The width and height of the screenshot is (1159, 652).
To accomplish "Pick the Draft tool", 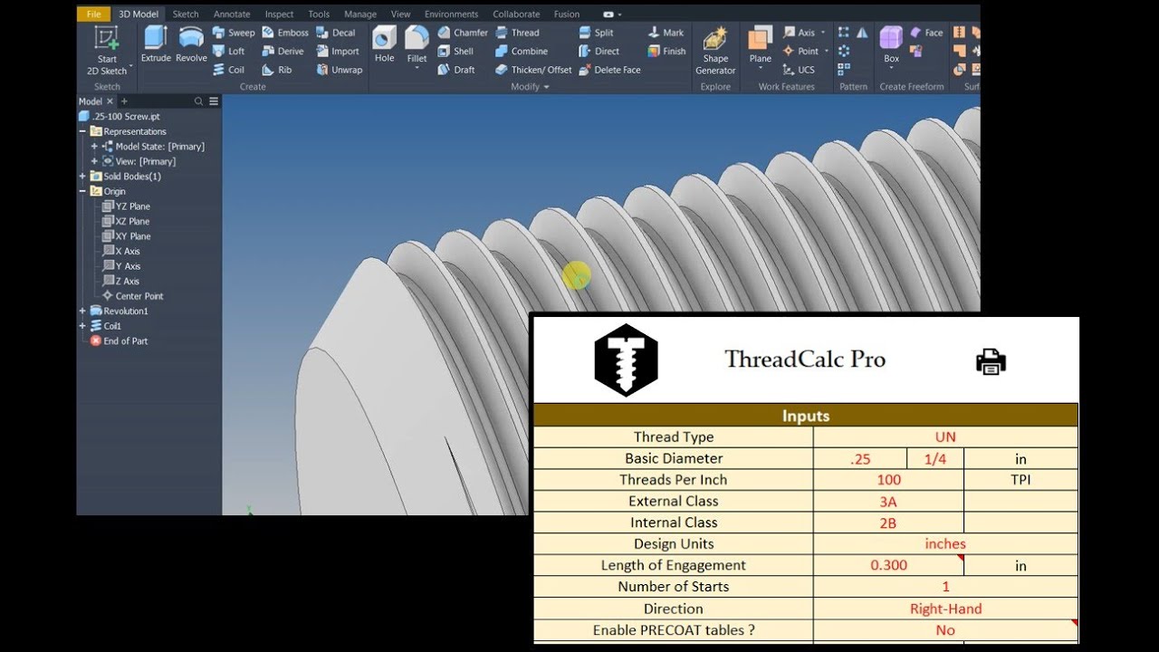I will [x=456, y=70].
